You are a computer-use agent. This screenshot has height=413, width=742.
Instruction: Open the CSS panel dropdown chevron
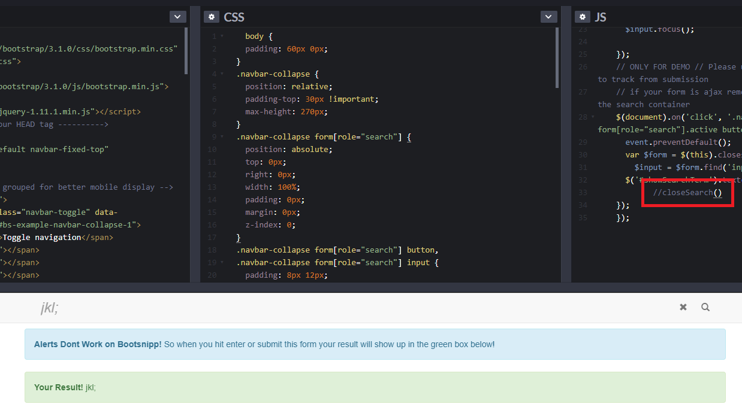click(x=548, y=17)
